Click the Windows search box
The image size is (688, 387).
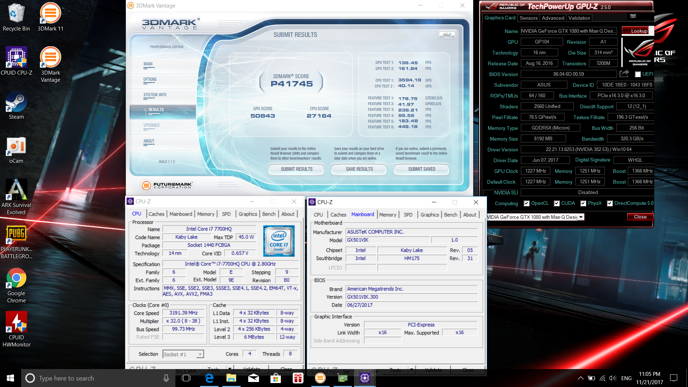(93, 378)
